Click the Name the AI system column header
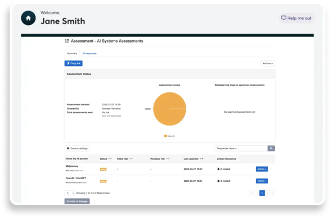The image size is (331, 218). point(77,159)
